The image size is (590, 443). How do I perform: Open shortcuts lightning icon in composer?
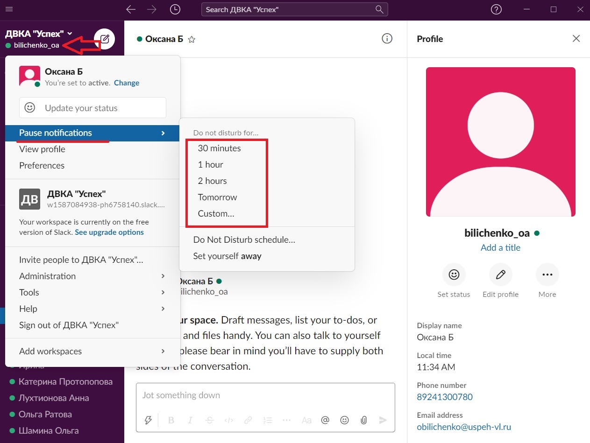coord(148,420)
